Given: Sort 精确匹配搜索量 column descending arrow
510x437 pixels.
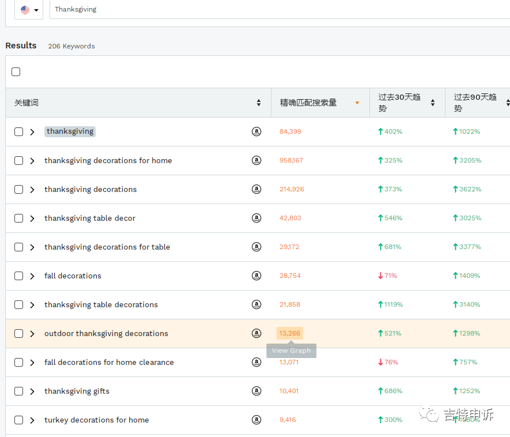Looking at the screenshot, I should pyautogui.click(x=357, y=103).
